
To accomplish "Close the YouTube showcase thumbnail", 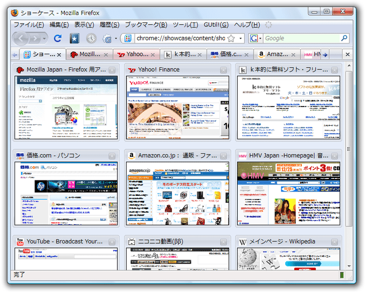I will (x=112, y=242).
